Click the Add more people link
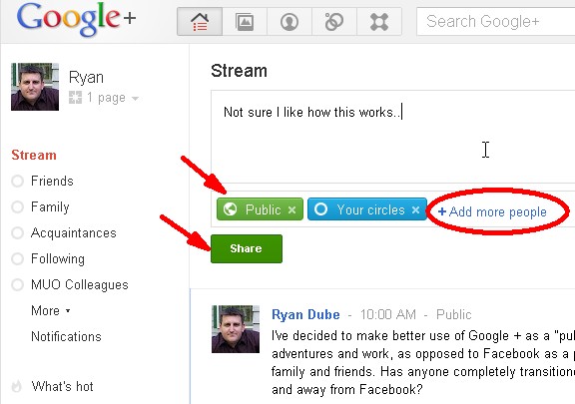This screenshot has width=575, height=404. point(492,211)
